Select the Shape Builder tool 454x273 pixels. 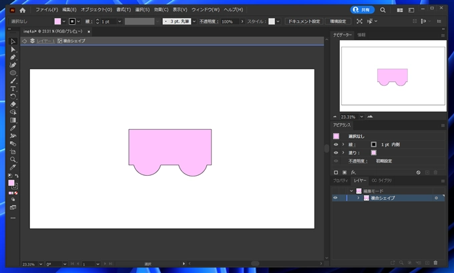click(13, 112)
